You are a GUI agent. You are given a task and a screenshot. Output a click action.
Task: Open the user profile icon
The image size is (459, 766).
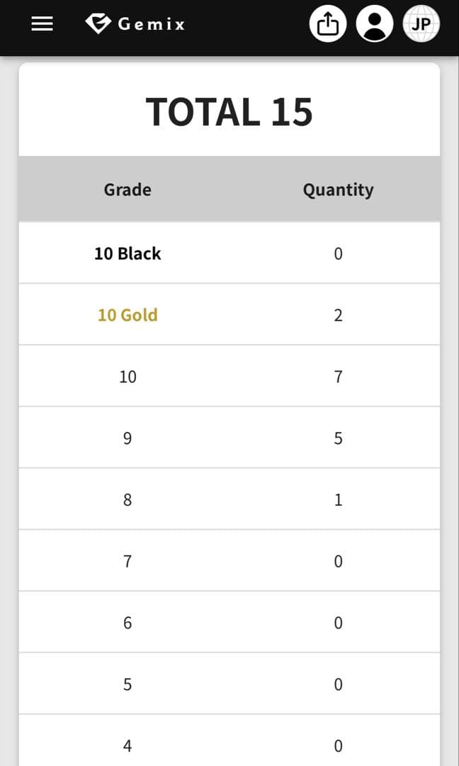coord(374,25)
